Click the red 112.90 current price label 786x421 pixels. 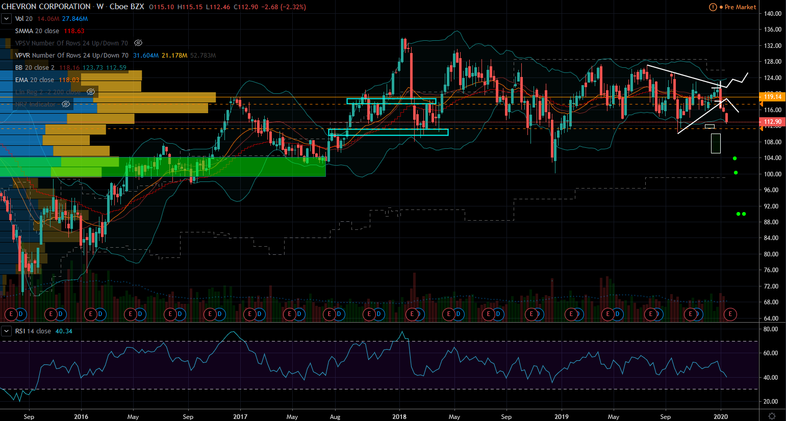[x=772, y=122]
